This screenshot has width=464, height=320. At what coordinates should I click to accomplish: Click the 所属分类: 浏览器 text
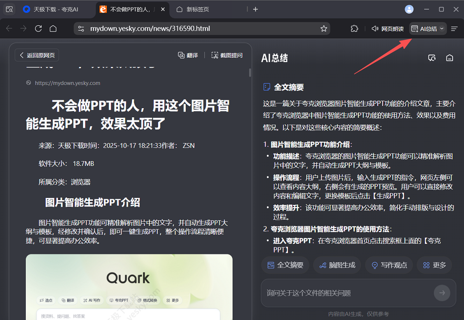point(64,182)
